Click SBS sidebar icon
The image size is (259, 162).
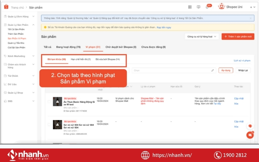[x=5, y=101]
